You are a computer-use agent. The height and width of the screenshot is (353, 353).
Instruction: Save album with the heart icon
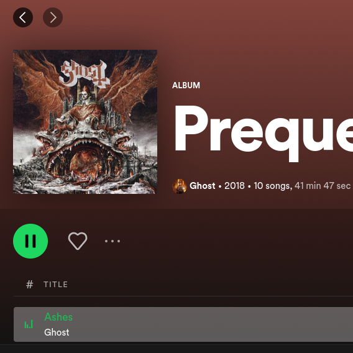78,241
